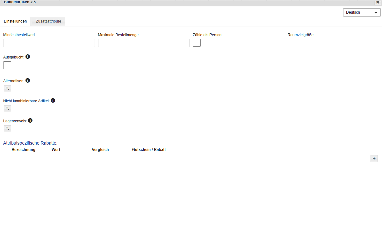The height and width of the screenshot is (225, 382).
Task: Click the Vergleich column header
Action: tap(100, 150)
